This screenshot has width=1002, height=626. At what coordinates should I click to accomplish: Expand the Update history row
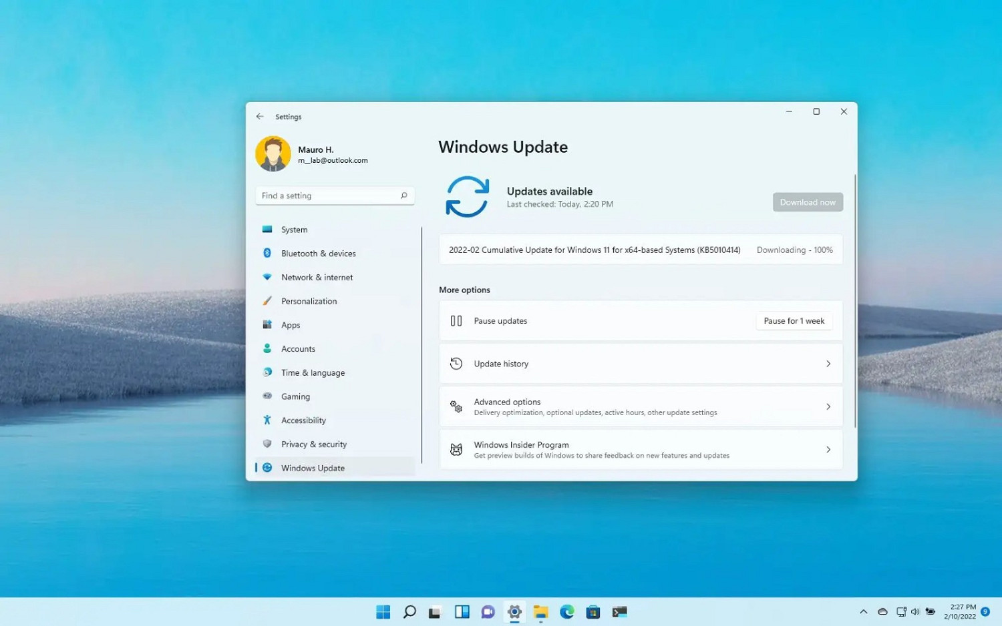(x=640, y=364)
